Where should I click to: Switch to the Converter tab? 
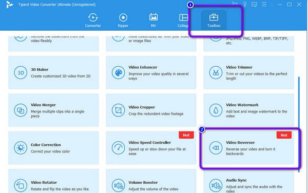coord(93,20)
